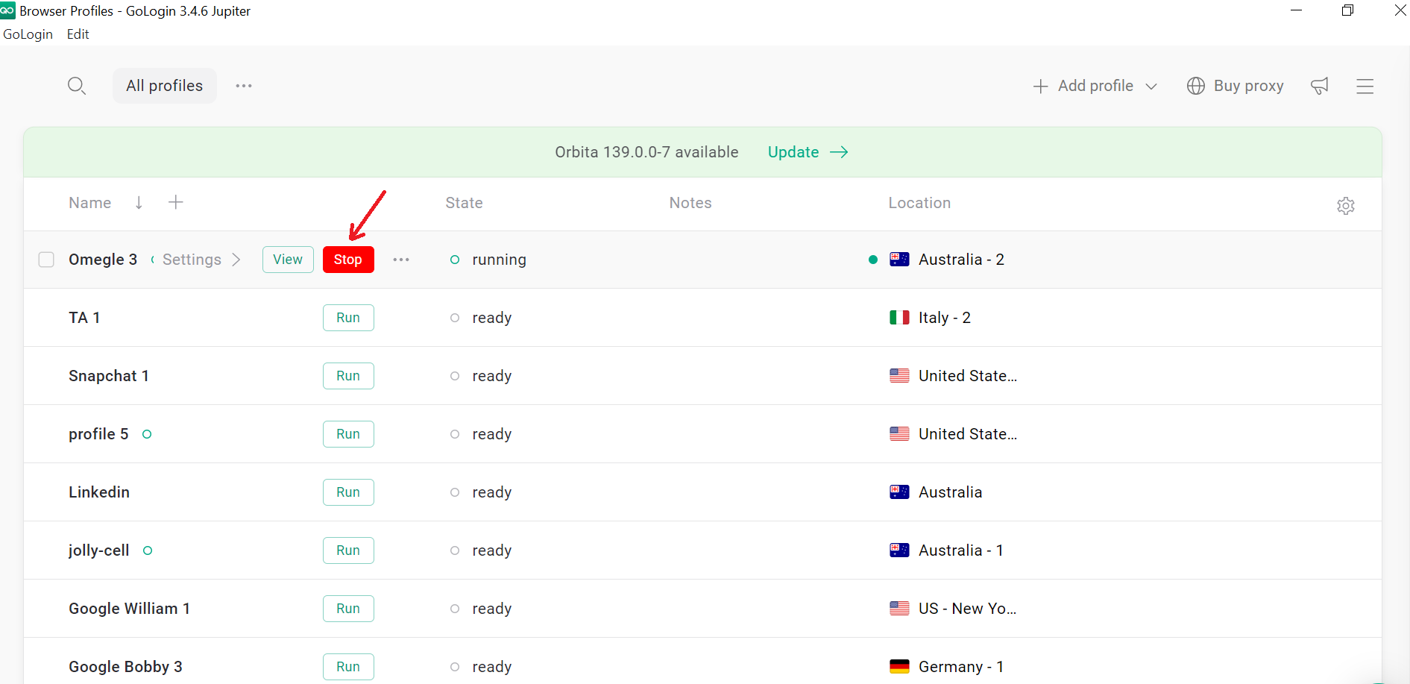Open the Edit menu
Image resolution: width=1410 pixels, height=684 pixels.
[78, 34]
